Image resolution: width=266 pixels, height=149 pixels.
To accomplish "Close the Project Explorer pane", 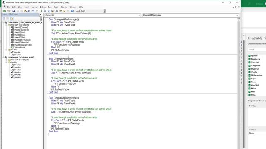I will (x=40, y=14).
